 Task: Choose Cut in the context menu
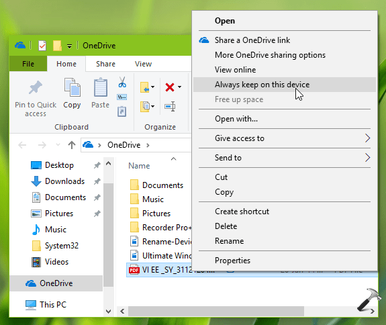coord(285,177)
